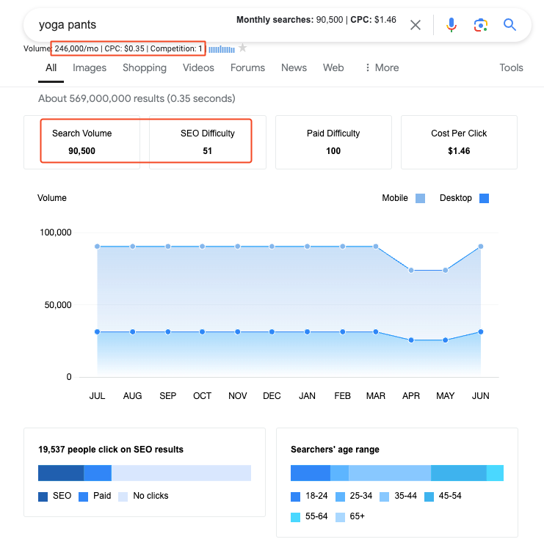Click '19,537 people click on SEO results' heading
The image size is (544, 542).
(x=111, y=450)
